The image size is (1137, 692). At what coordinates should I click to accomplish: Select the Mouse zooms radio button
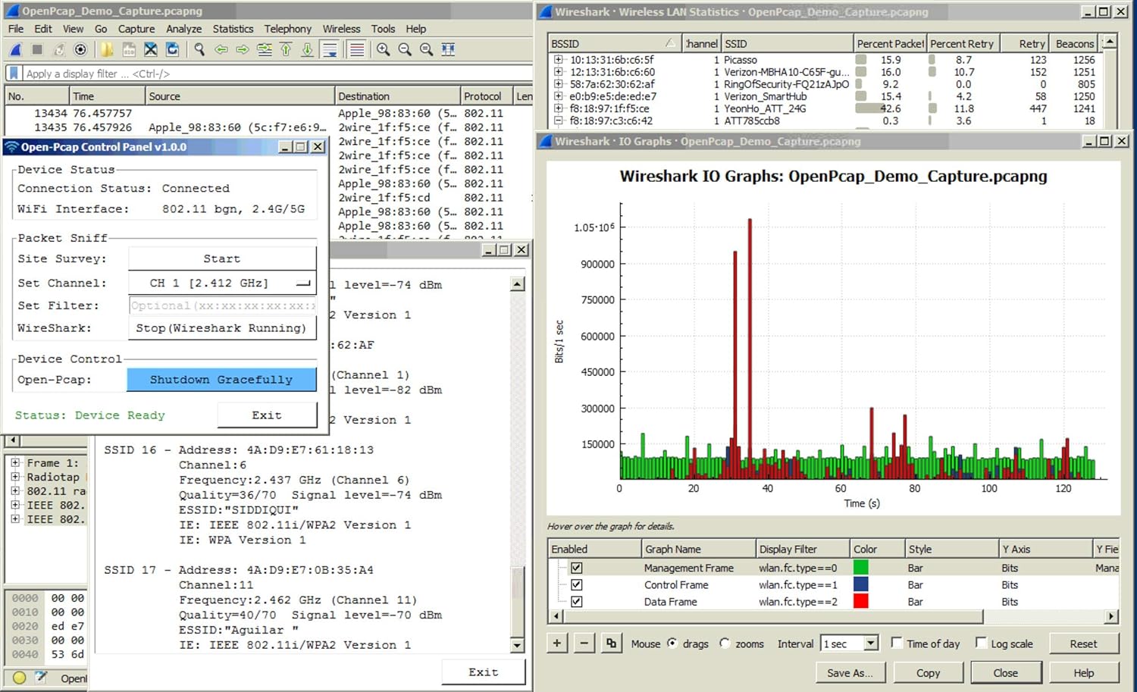pyautogui.click(x=725, y=643)
